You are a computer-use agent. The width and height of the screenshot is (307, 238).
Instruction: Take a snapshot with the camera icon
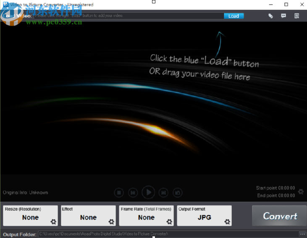click(178, 193)
